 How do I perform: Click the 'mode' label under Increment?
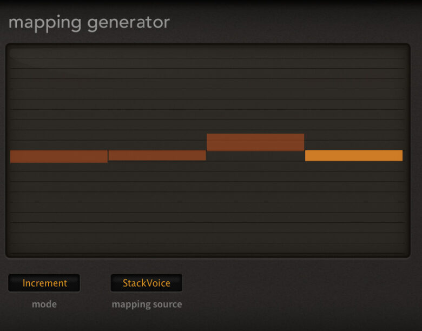coord(44,304)
